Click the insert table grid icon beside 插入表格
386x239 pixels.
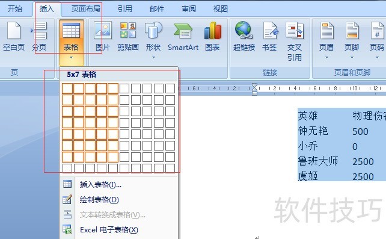pos(67,184)
